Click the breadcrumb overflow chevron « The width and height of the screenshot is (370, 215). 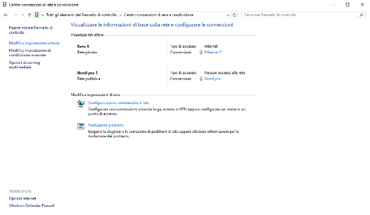43,15
